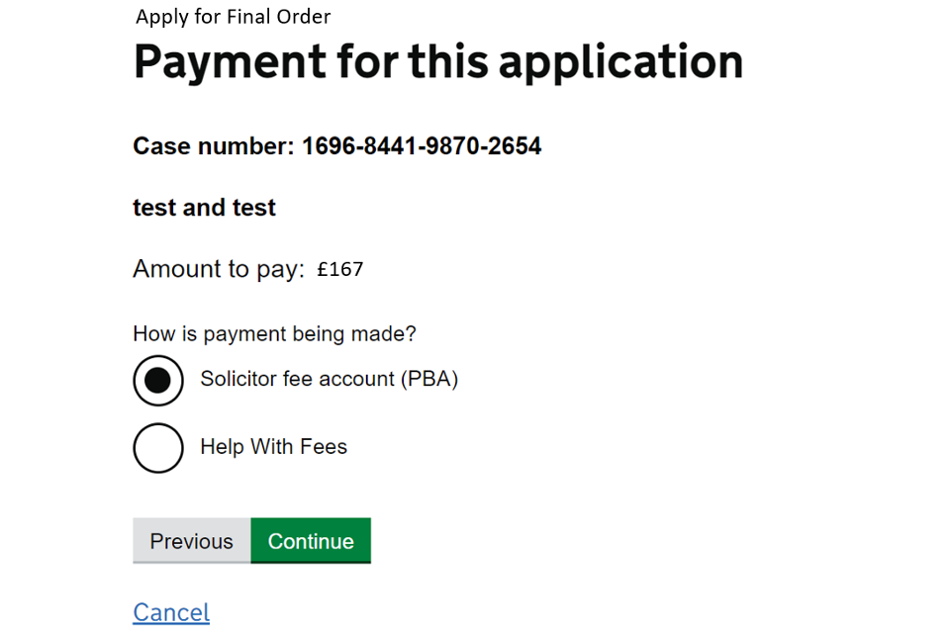Screen dimensions: 950x633
Task: Click the '(PBA)' abbreviation in the first option
Action: click(x=429, y=379)
